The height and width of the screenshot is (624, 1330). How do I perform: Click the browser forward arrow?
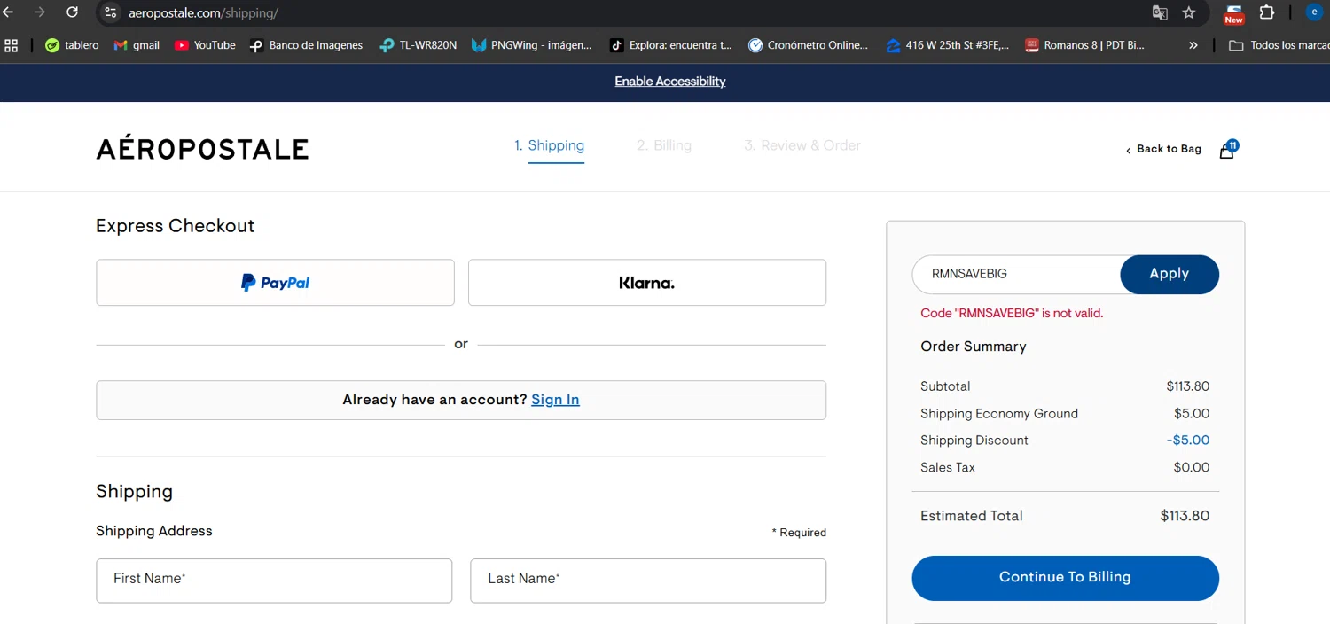click(x=40, y=12)
